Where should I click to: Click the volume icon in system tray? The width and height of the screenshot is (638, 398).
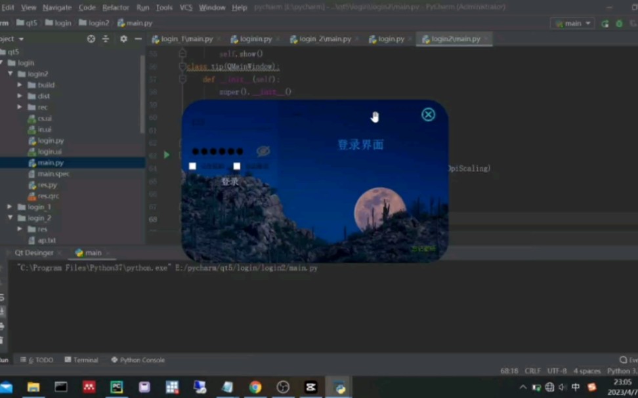pos(563,388)
